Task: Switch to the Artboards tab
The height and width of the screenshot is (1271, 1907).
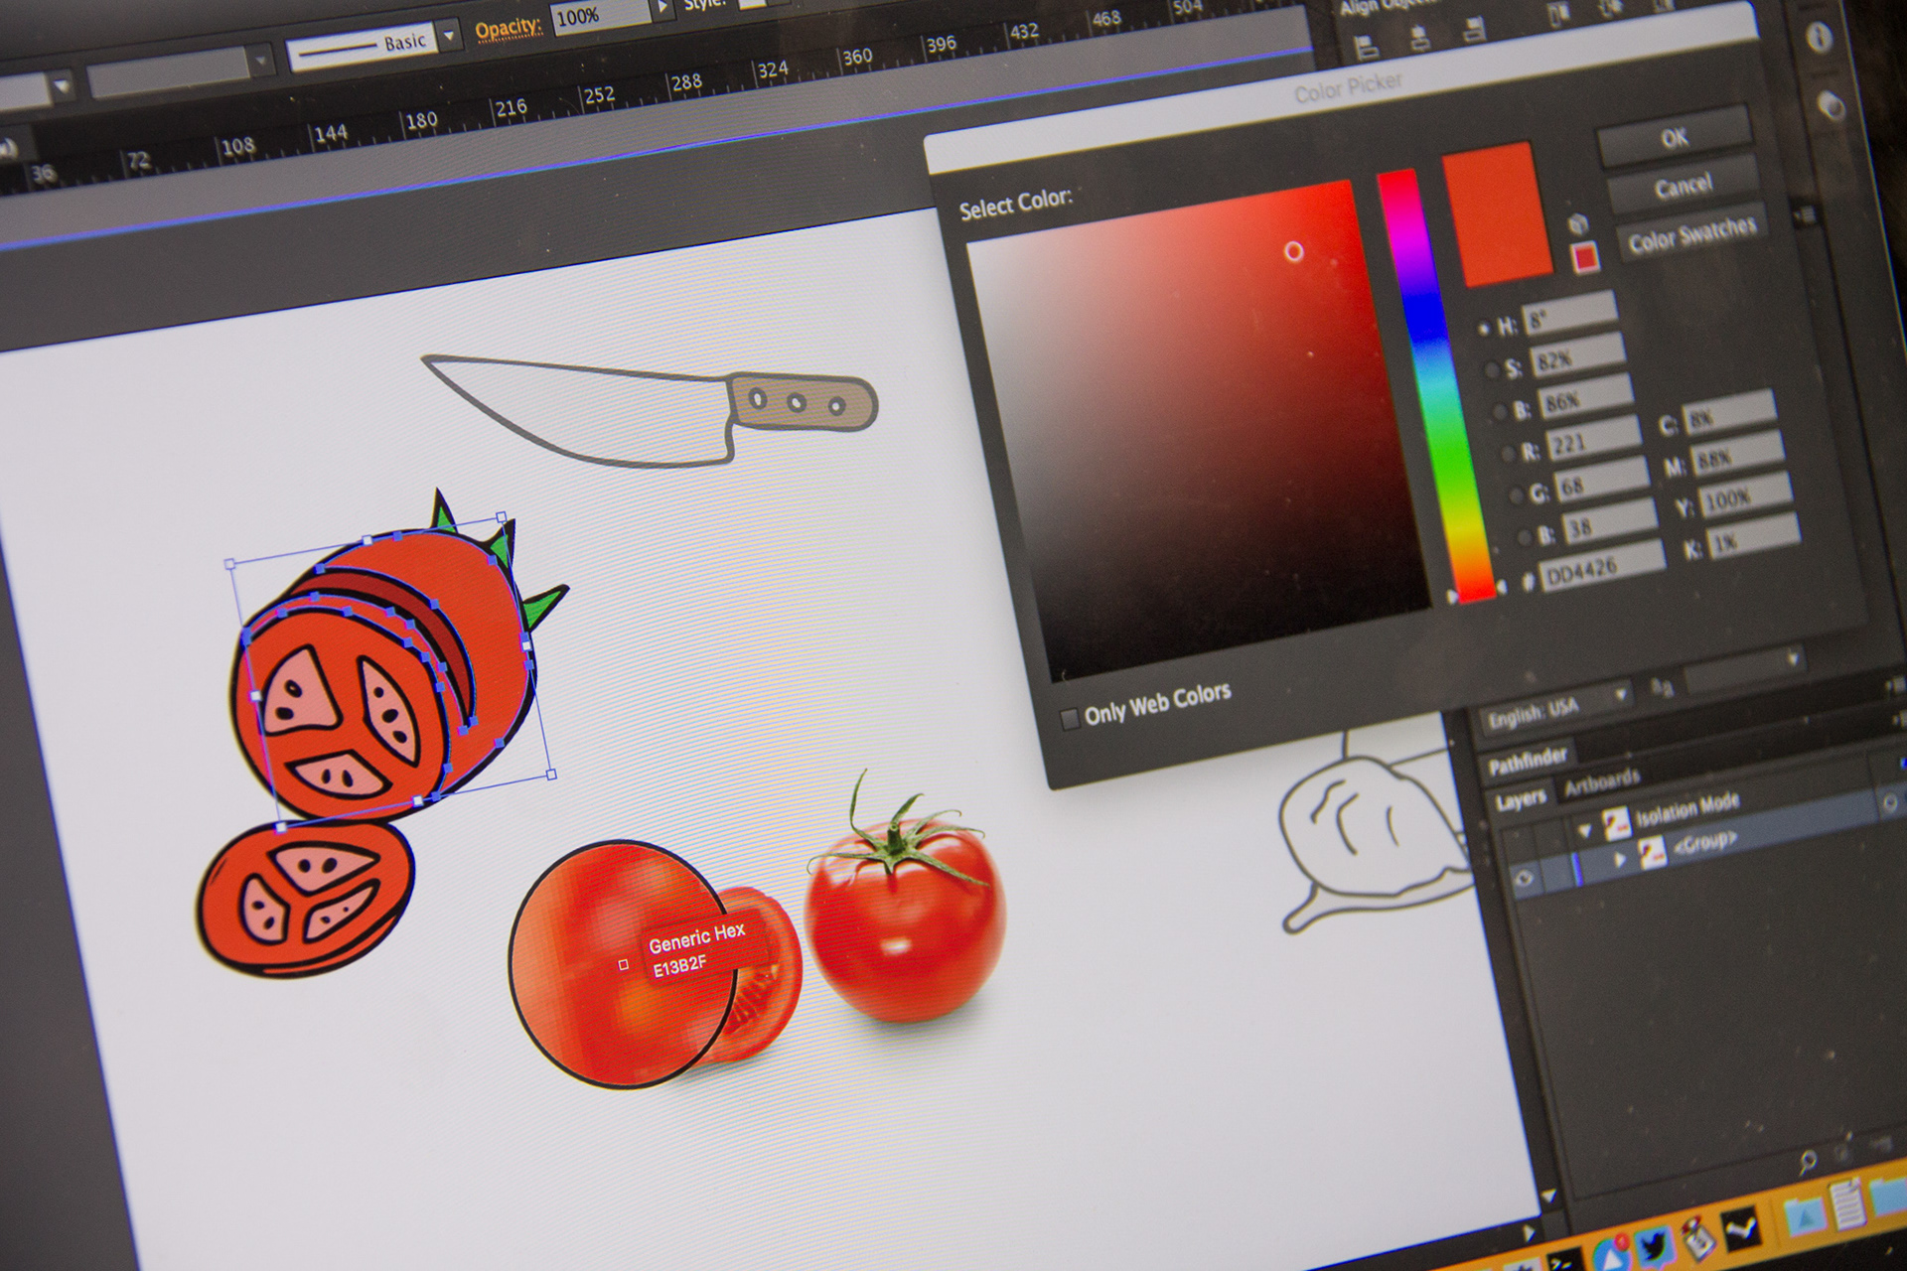Action: coord(1602,783)
